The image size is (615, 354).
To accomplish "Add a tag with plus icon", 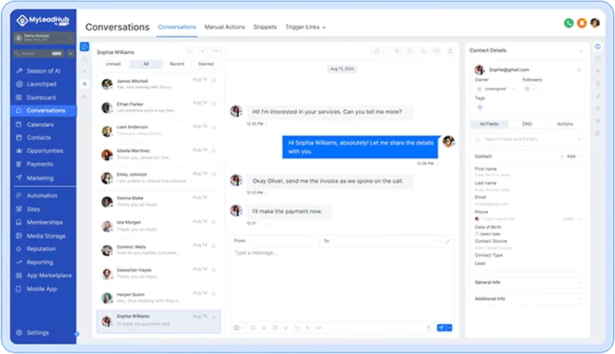I will click(x=480, y=107).
